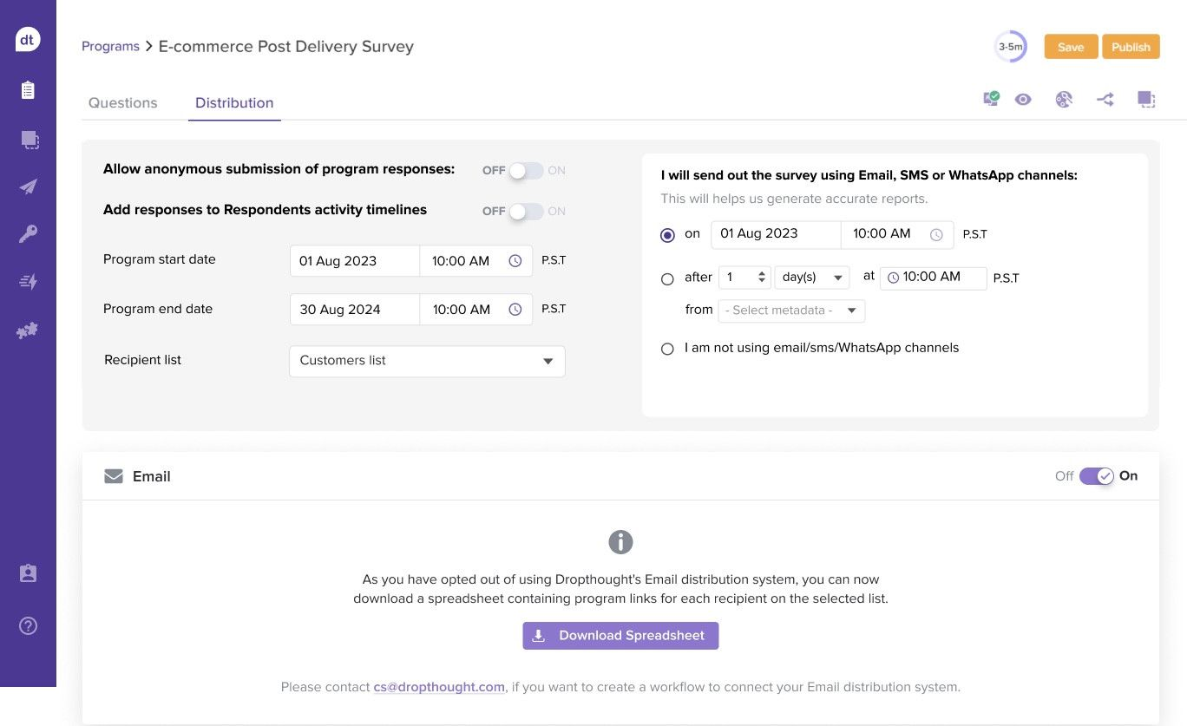Image resolution: width=1187 pixels, height=726 pixels.
Task: Open Programs breadcrumb link
Action: tap(110, 47)
